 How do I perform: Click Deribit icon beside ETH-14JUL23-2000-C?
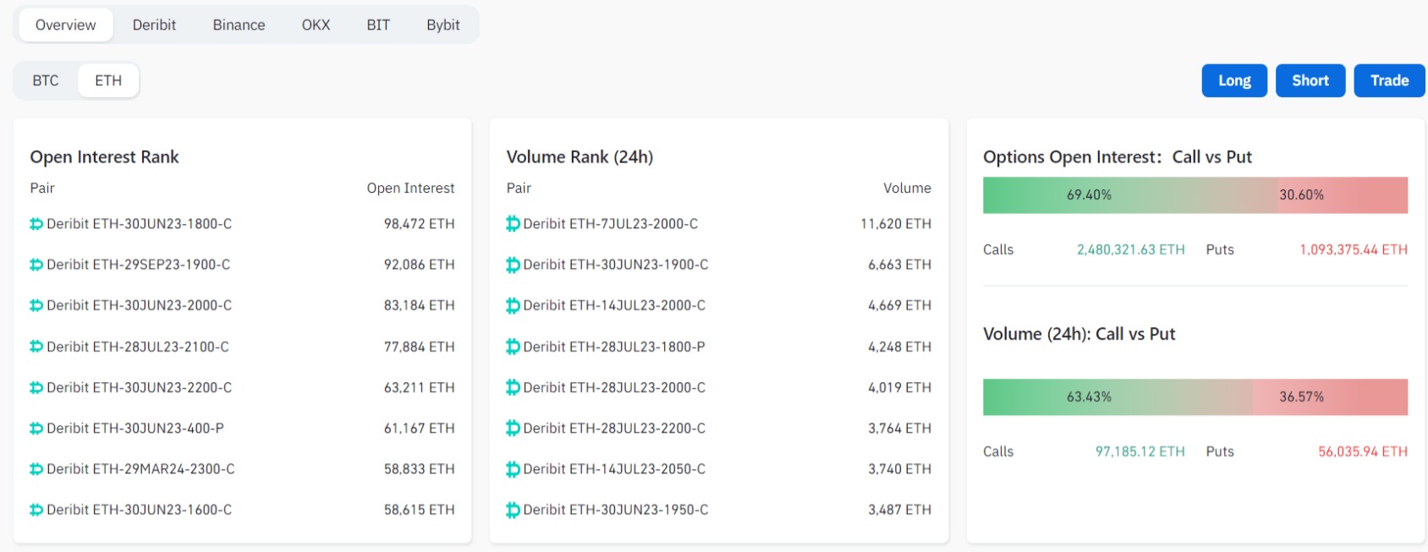coord(513,305)
